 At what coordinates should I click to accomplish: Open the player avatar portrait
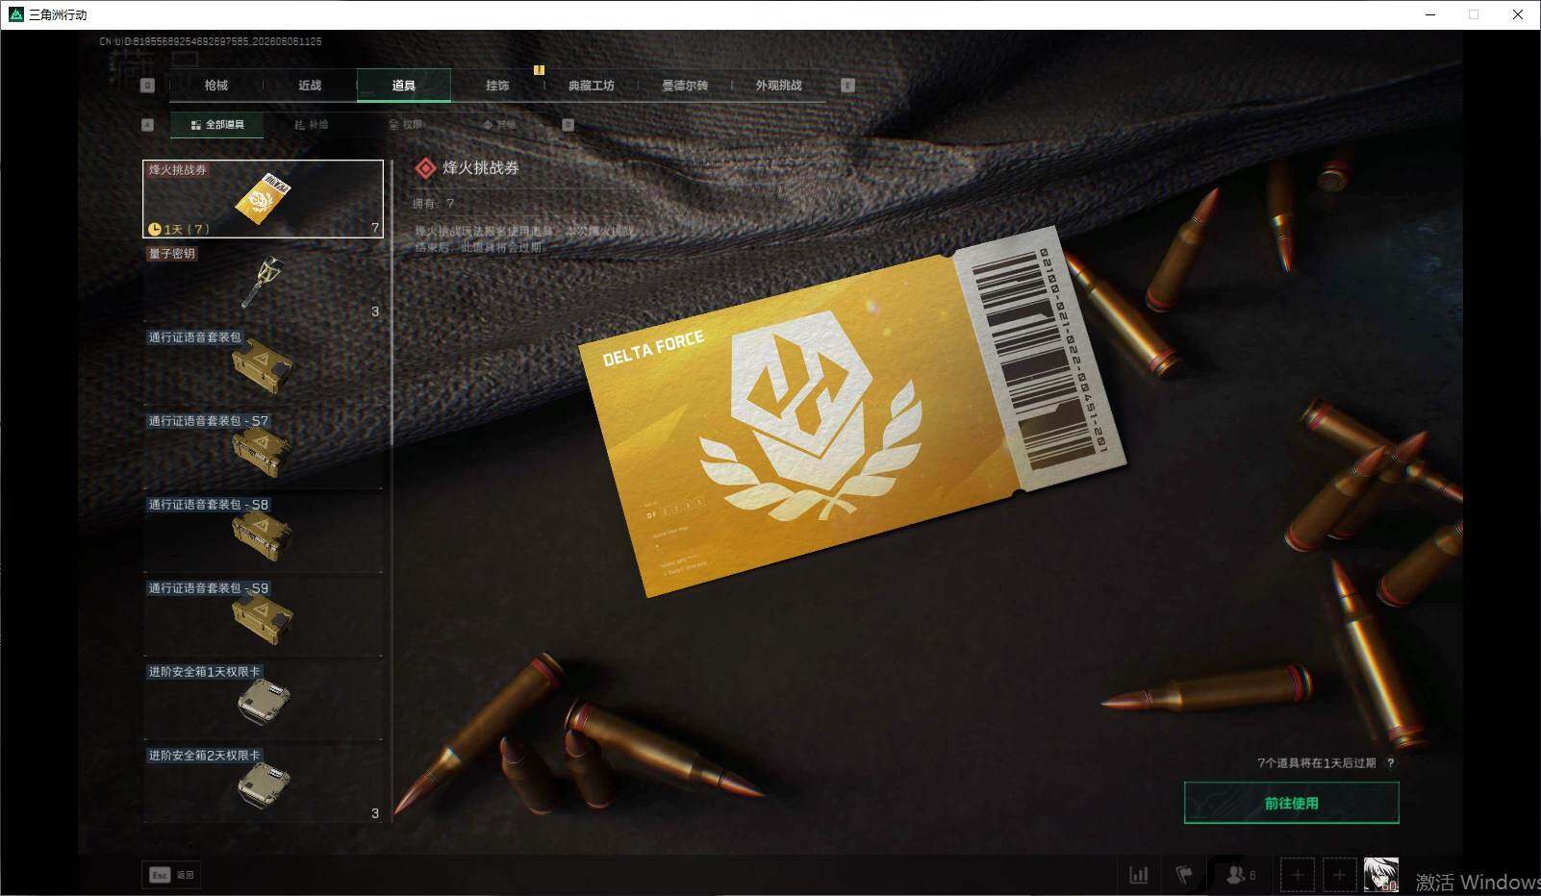click(x=1381, y=875)
